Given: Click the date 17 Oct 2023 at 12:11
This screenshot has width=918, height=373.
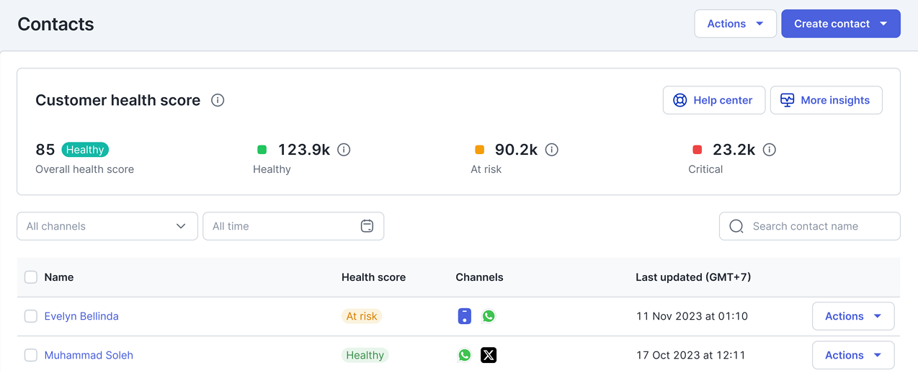Looking at the screenshot, I should point(691,355).
